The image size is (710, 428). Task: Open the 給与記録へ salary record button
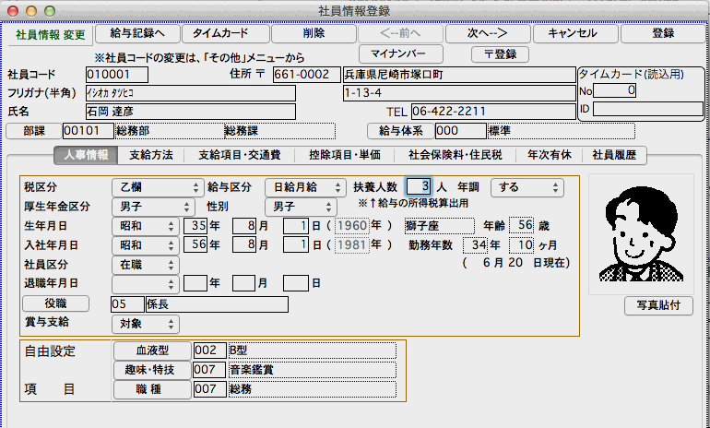coord(138,33)
